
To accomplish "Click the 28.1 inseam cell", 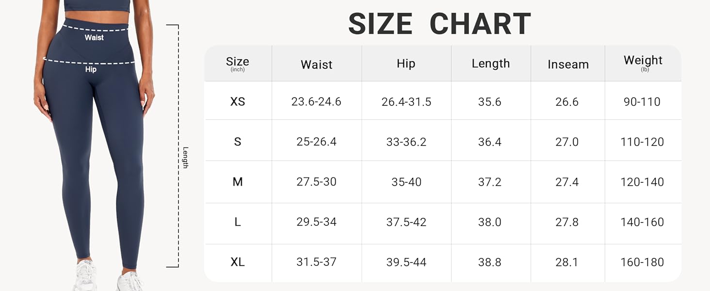I will [567, 262].
